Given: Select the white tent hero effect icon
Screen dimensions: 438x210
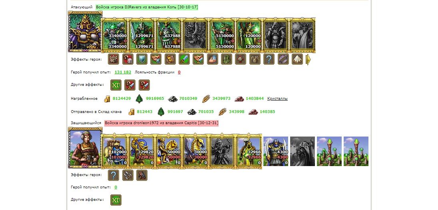Looking at the screenshot, I should 297,59.
